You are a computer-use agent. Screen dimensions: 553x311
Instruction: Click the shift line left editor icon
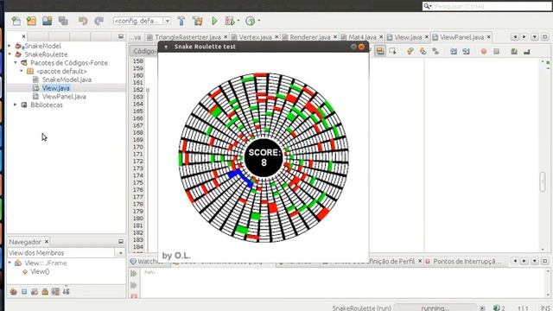click(x=454, y=52)
